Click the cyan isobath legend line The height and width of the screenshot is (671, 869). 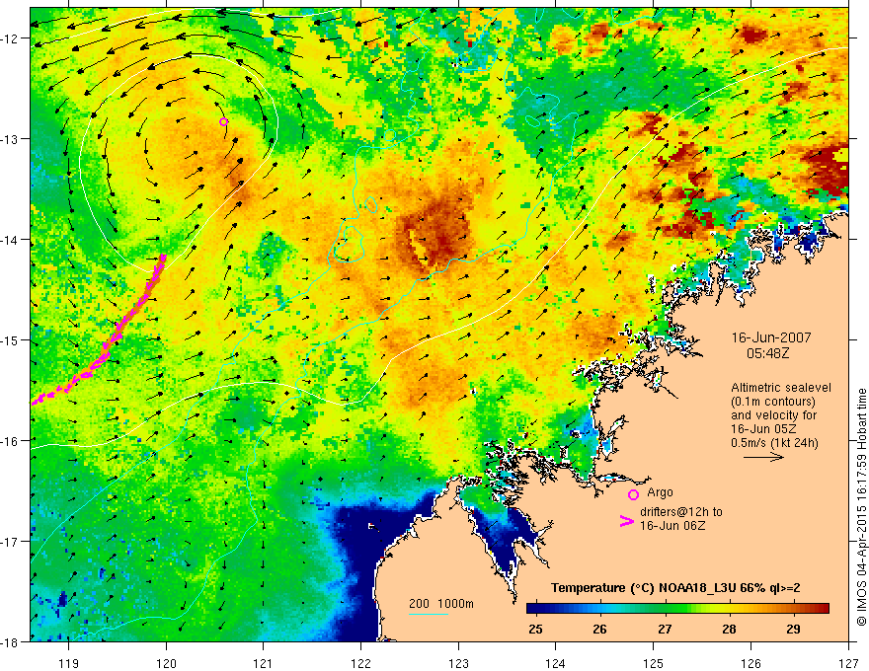tap(429, 614)
